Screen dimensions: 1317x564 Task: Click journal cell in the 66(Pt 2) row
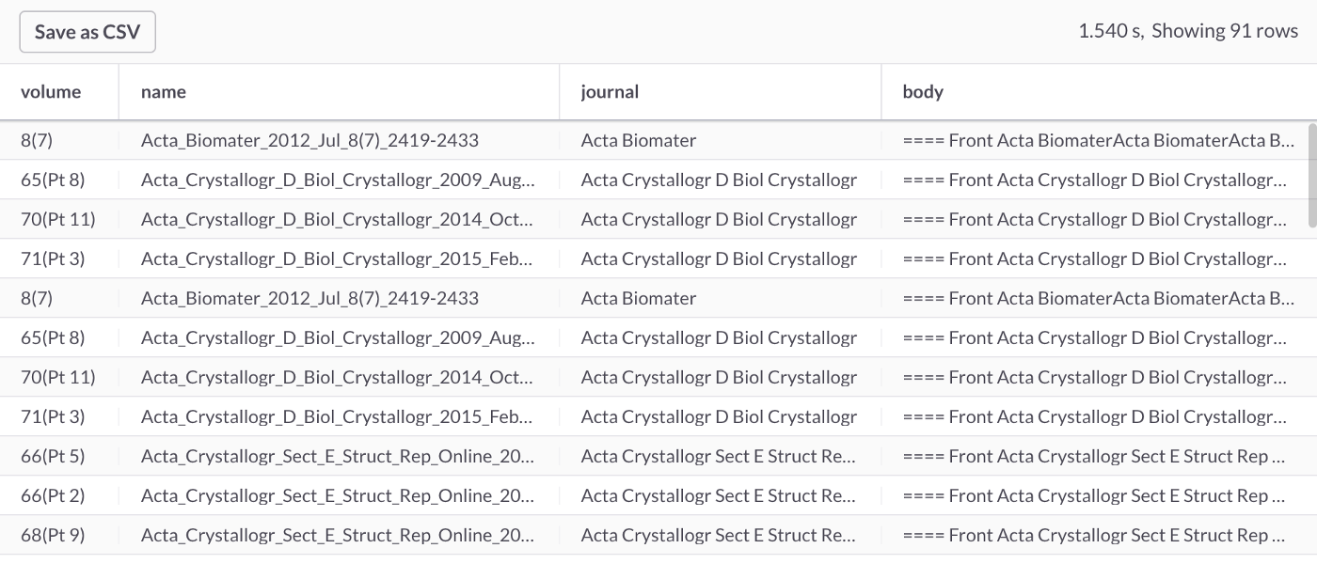pyautogui.click(x=719, y=496)
